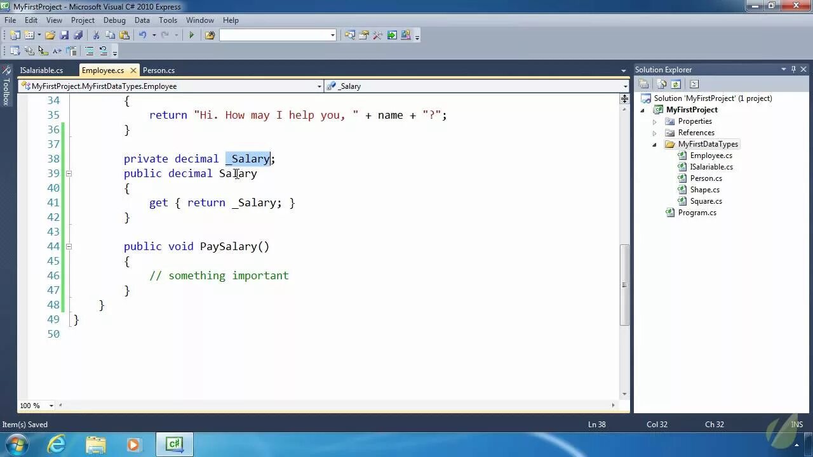The width and height of the screenshot is (813, 457).
Task: Click the Paste clipboard icon
Action: click(x=124, y=36)
